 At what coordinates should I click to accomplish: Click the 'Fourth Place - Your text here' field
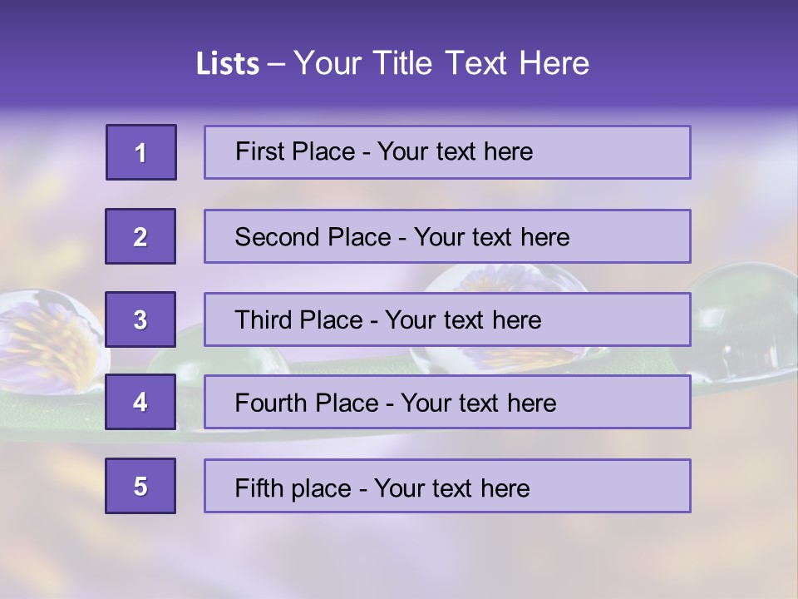(447, 402)
